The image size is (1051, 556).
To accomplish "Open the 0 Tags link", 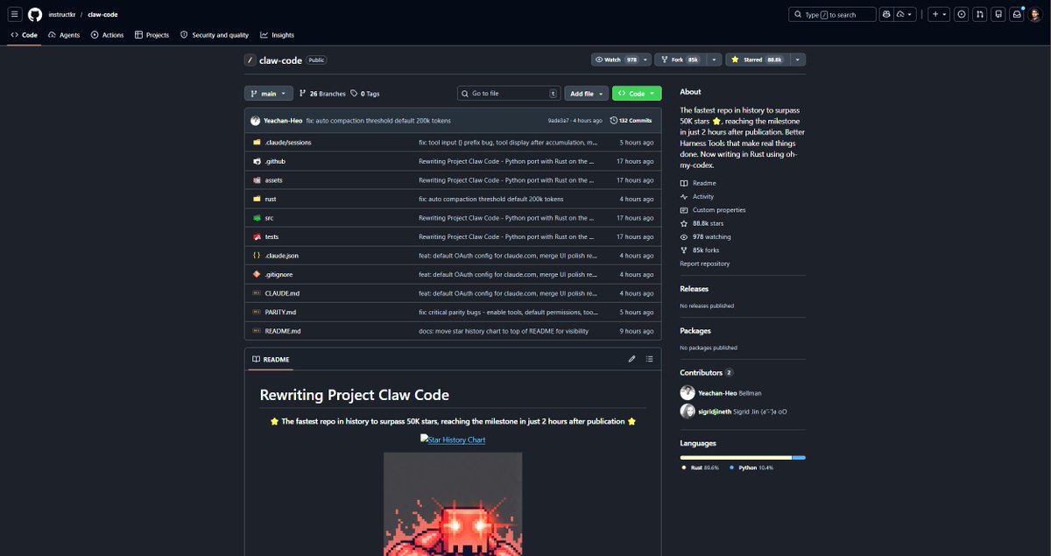I will pyautogui.click(x=365, y=93).
